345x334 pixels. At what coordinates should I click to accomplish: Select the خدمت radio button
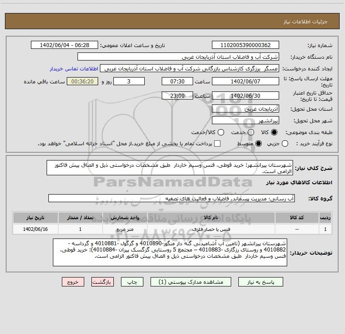[x=251, y=132]
